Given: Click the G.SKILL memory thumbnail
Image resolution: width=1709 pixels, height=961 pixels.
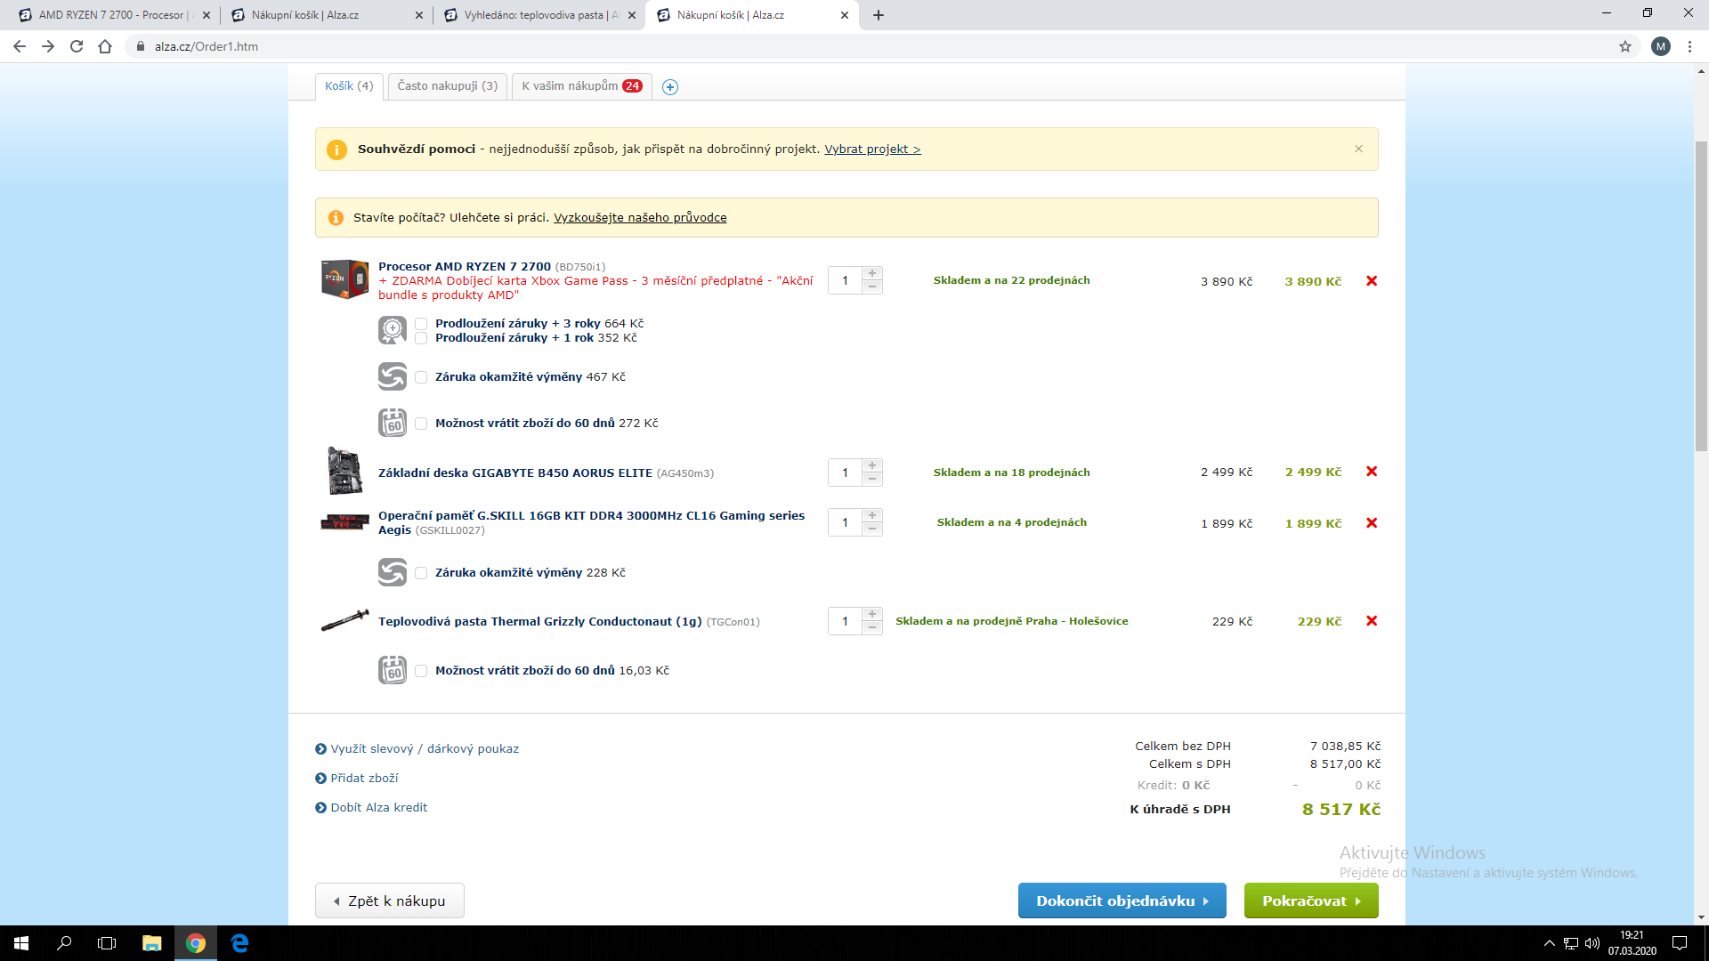Looking at the screenshot, I should tap(344, 522).
